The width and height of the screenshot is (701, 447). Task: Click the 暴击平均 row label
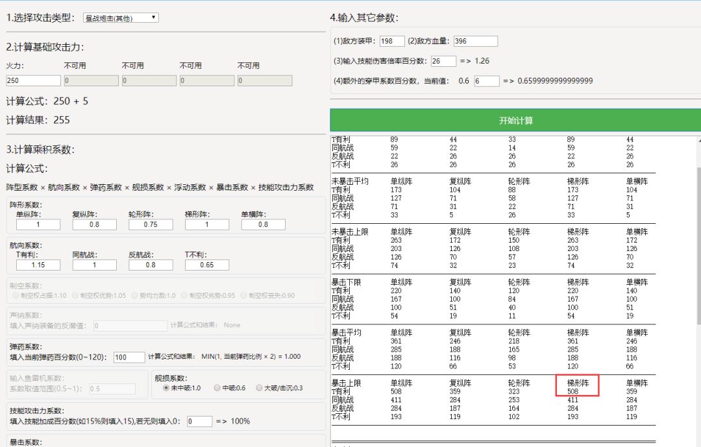(x=346, y=333)
